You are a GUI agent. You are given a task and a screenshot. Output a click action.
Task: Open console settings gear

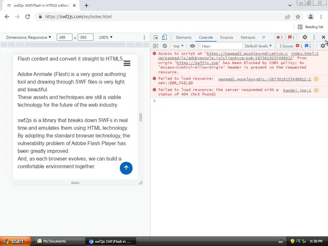(323, 46)
